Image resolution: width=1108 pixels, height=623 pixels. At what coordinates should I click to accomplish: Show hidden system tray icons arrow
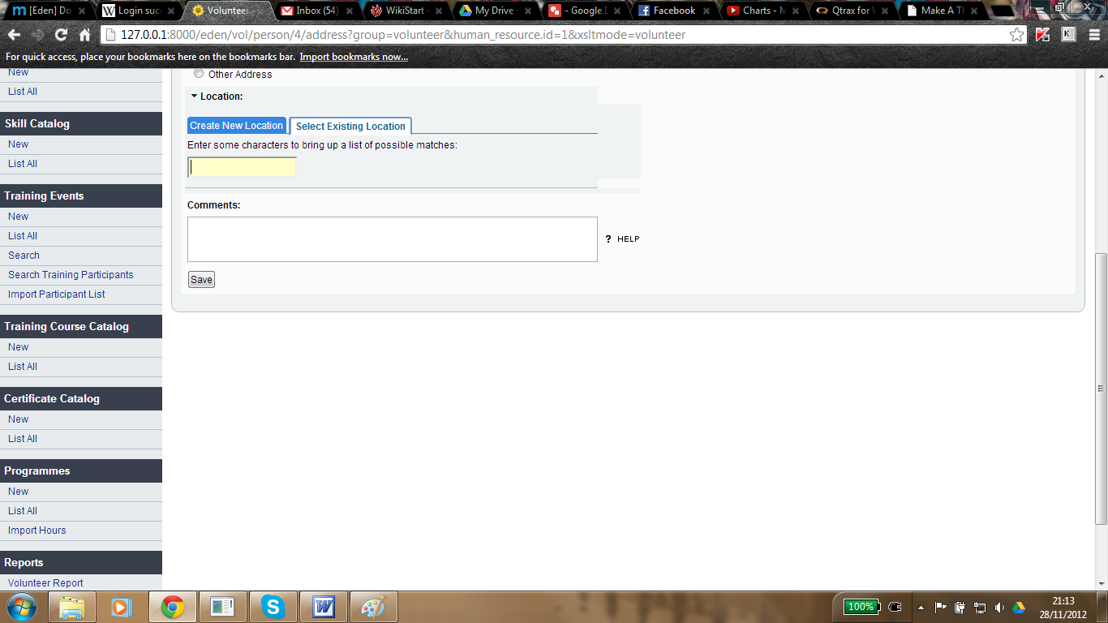(921, 607)
